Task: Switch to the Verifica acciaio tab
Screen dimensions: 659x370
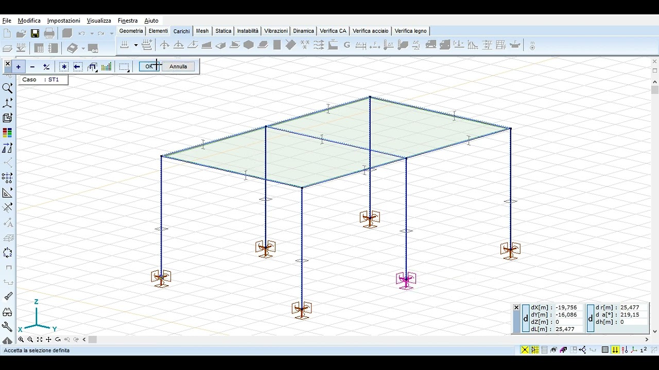Action: (x=371, y=31)
